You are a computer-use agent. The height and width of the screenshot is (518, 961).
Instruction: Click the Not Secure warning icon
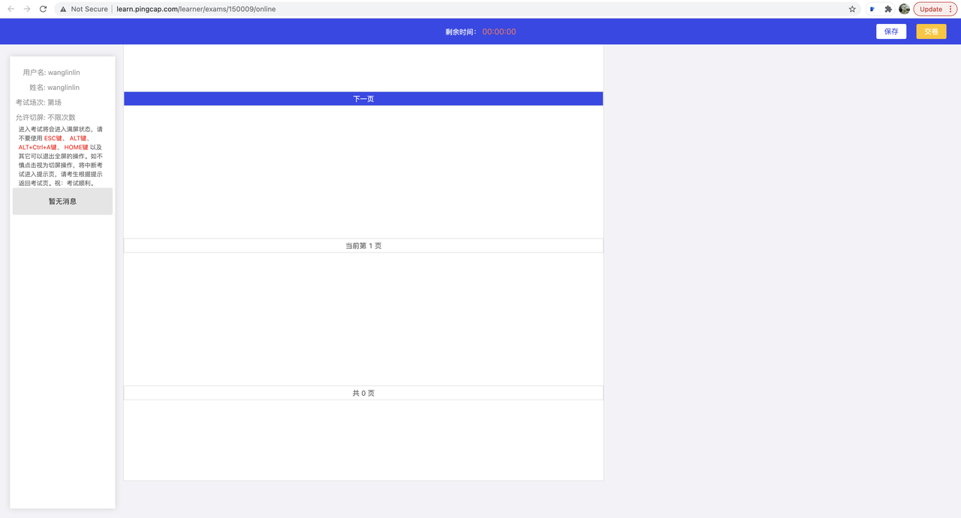(63, 9)
